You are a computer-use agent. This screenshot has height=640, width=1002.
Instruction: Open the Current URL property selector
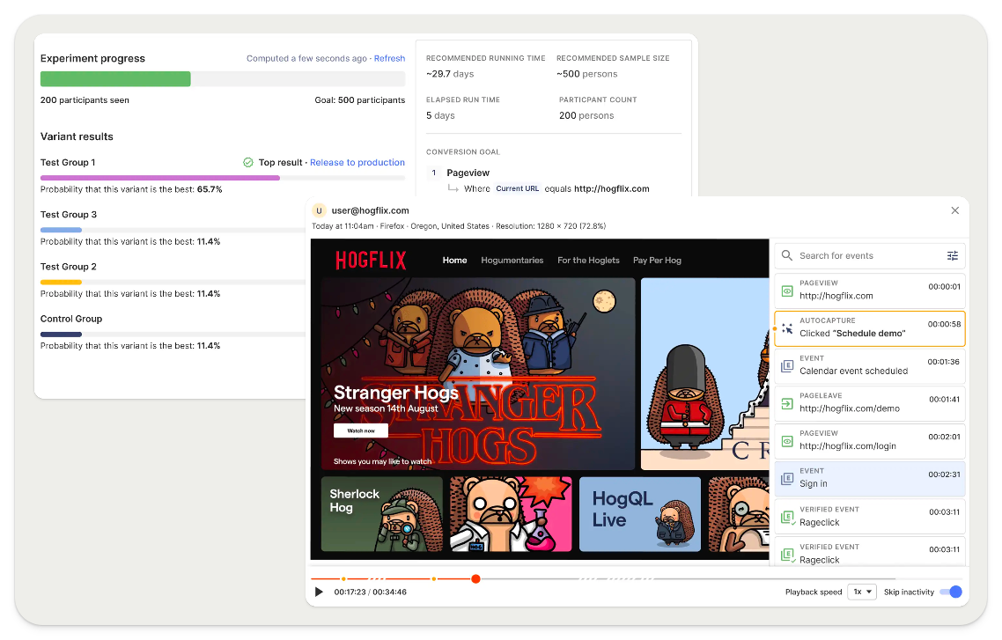517,188
